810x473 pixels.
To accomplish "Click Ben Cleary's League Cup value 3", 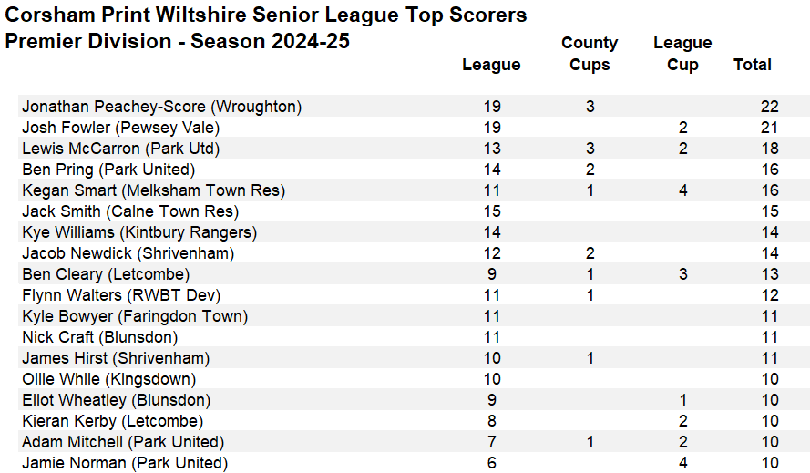I will pos(682,274).
